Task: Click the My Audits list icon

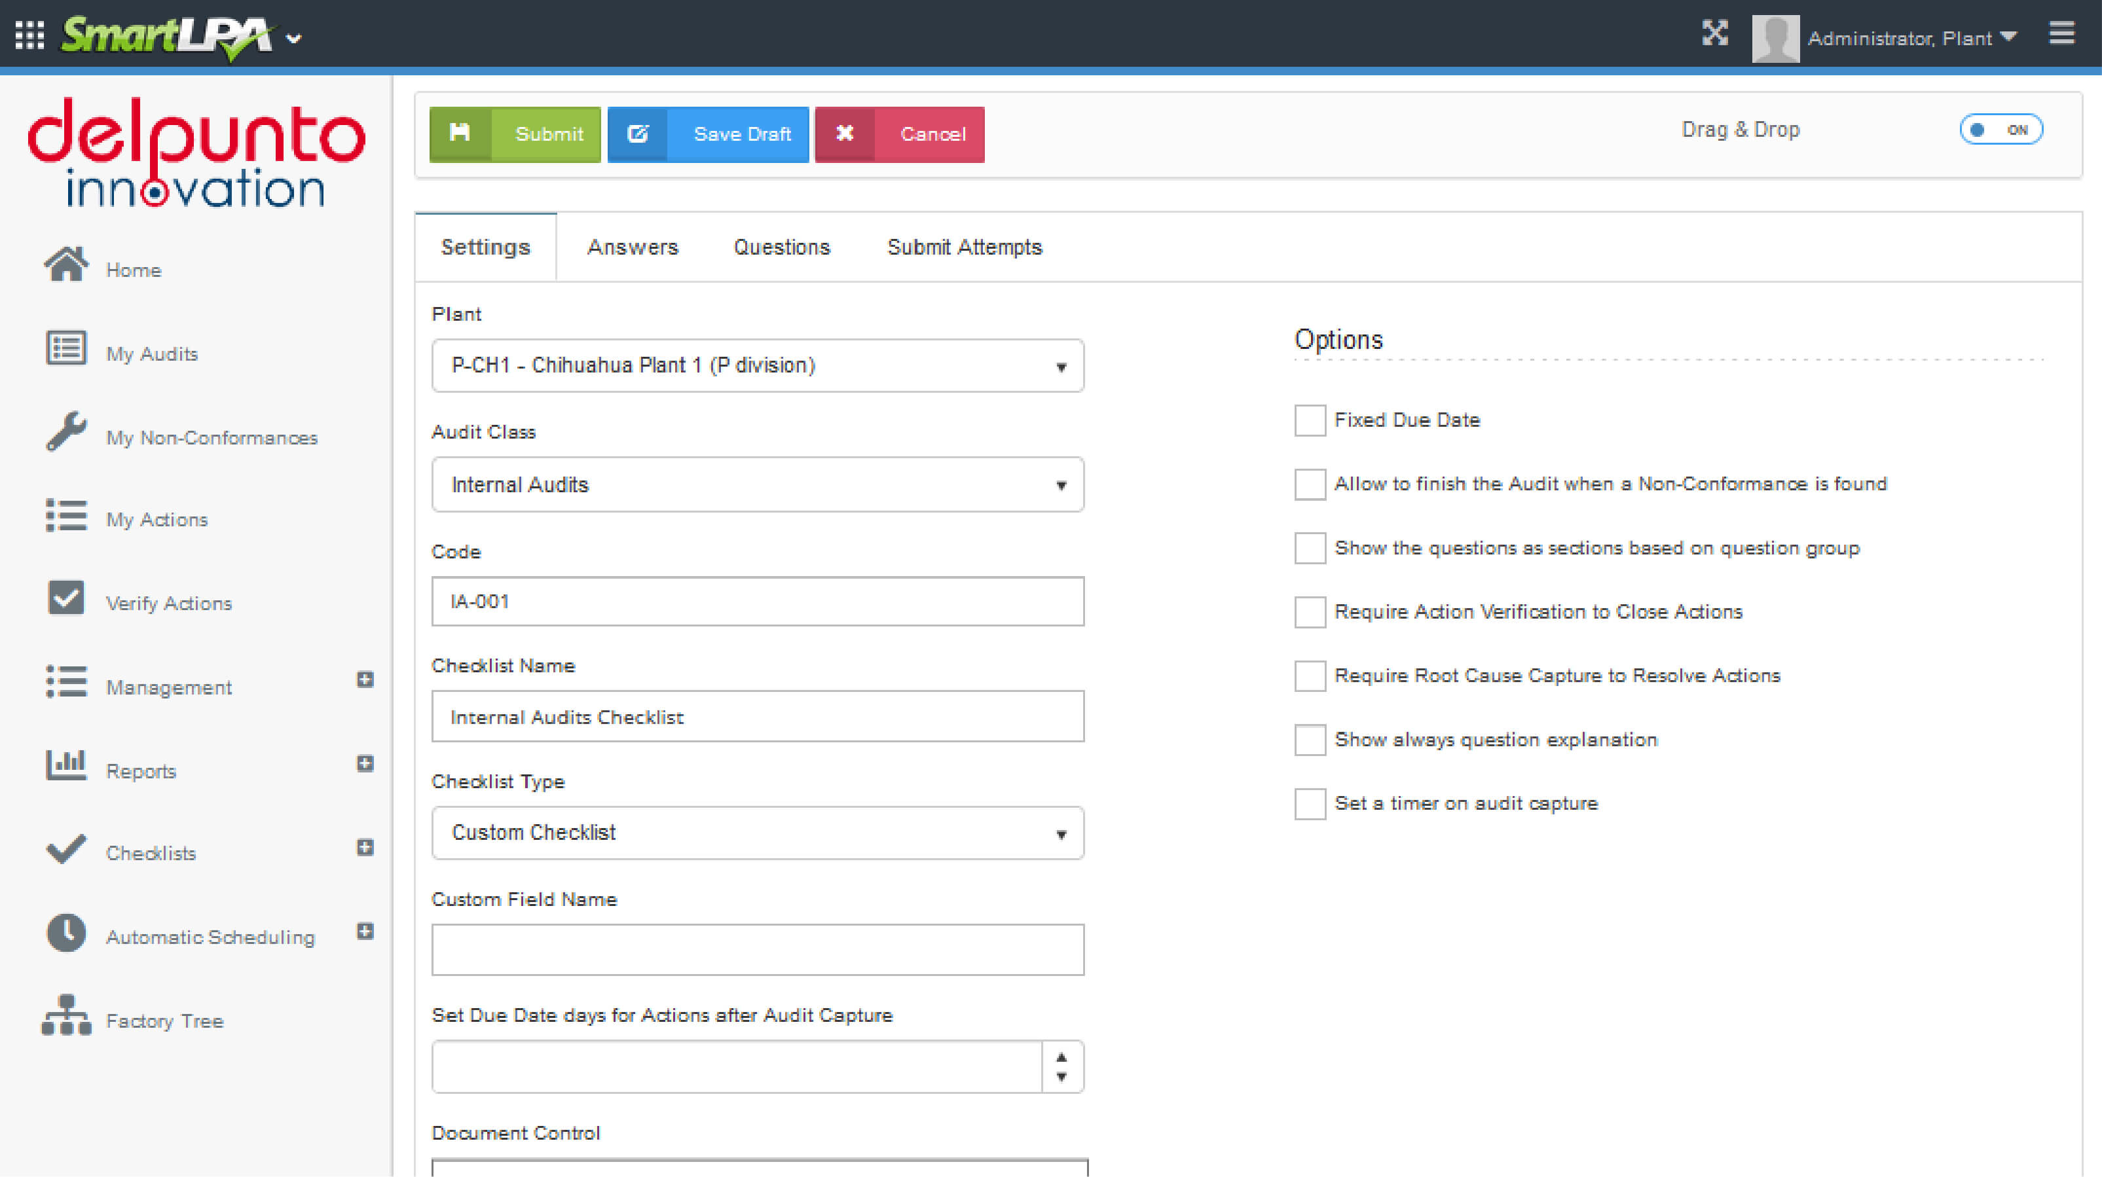Action: tap(66, 348)
